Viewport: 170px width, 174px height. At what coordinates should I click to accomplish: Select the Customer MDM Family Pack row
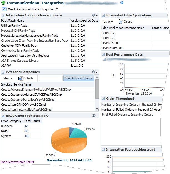click(x=50, y=46)
